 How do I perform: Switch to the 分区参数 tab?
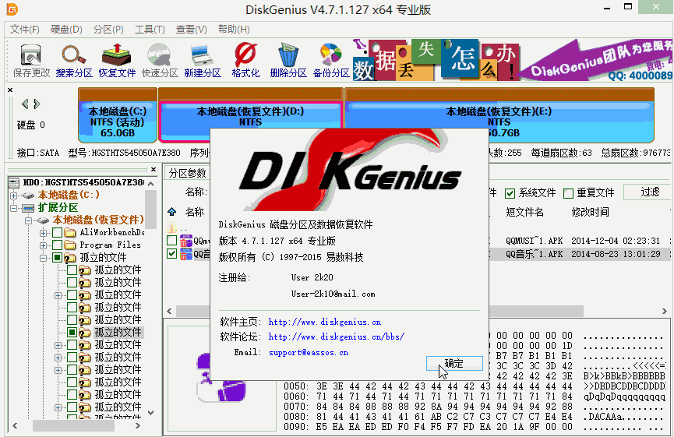tap(188, 173)
